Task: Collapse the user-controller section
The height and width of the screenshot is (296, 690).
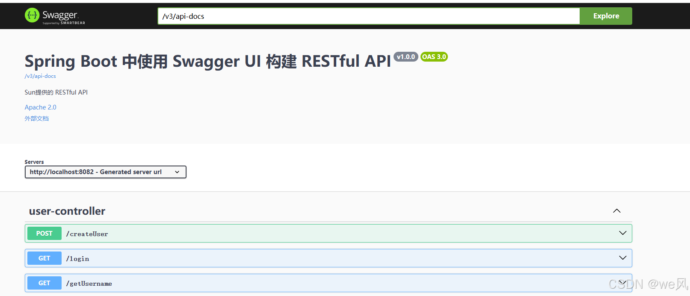Action: 616,210
